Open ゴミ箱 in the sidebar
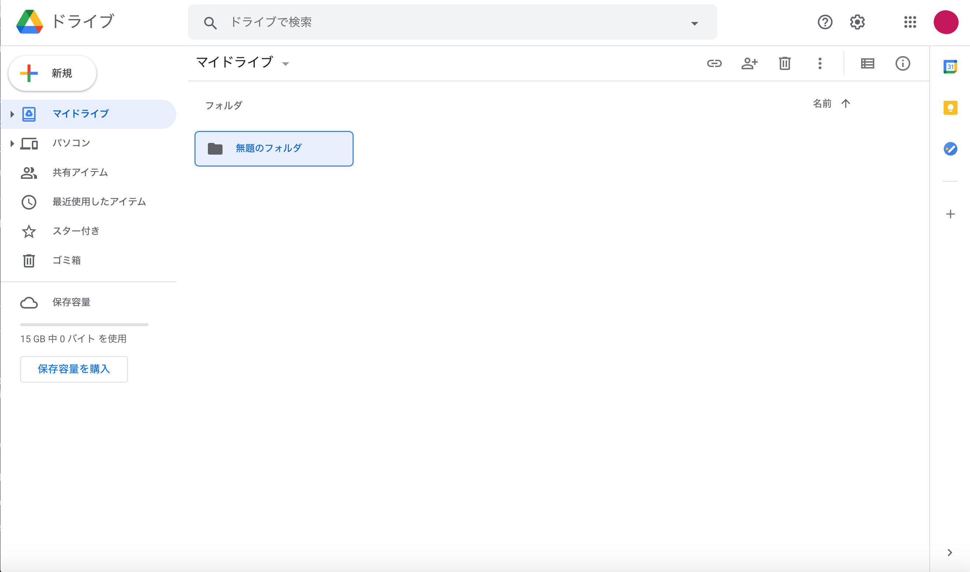 click(88, 261)
